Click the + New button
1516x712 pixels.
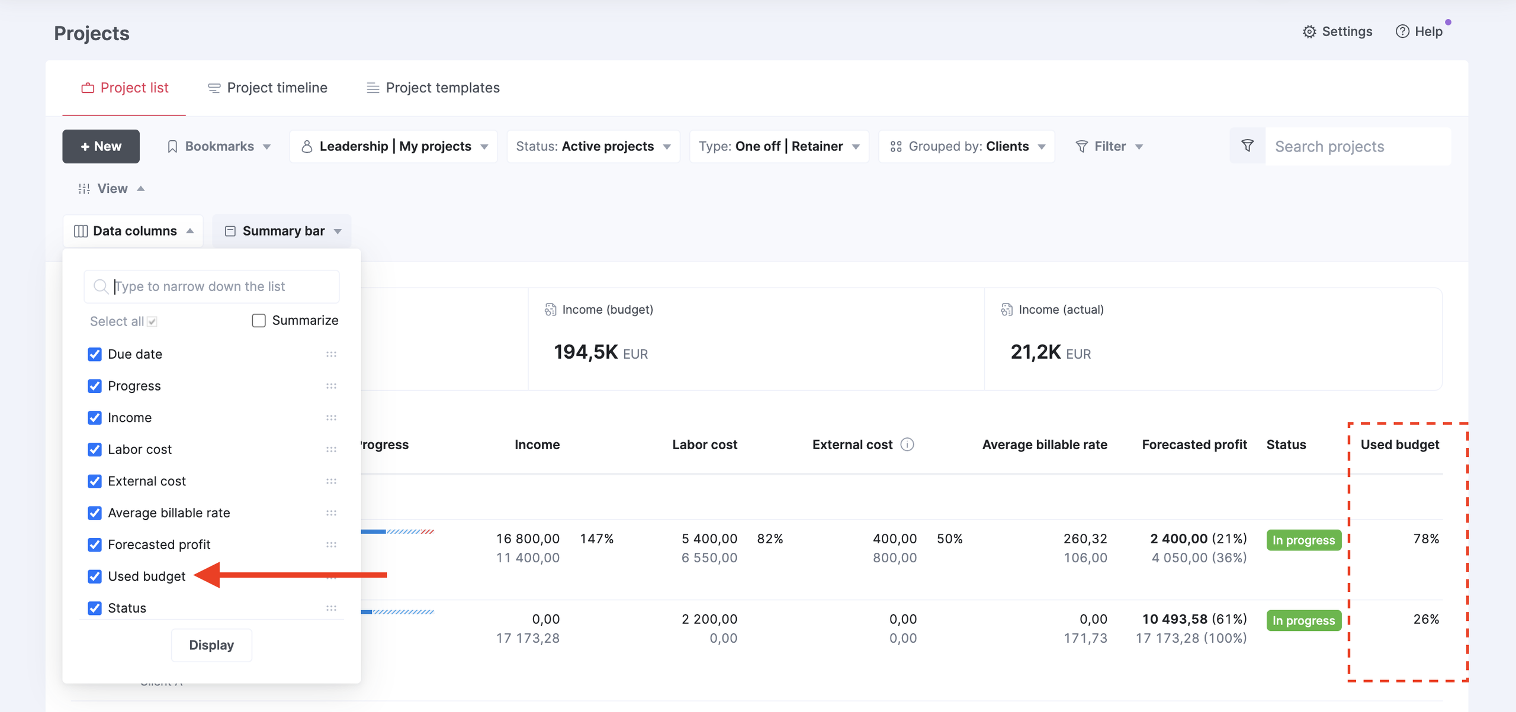click(x=101, y=147)
